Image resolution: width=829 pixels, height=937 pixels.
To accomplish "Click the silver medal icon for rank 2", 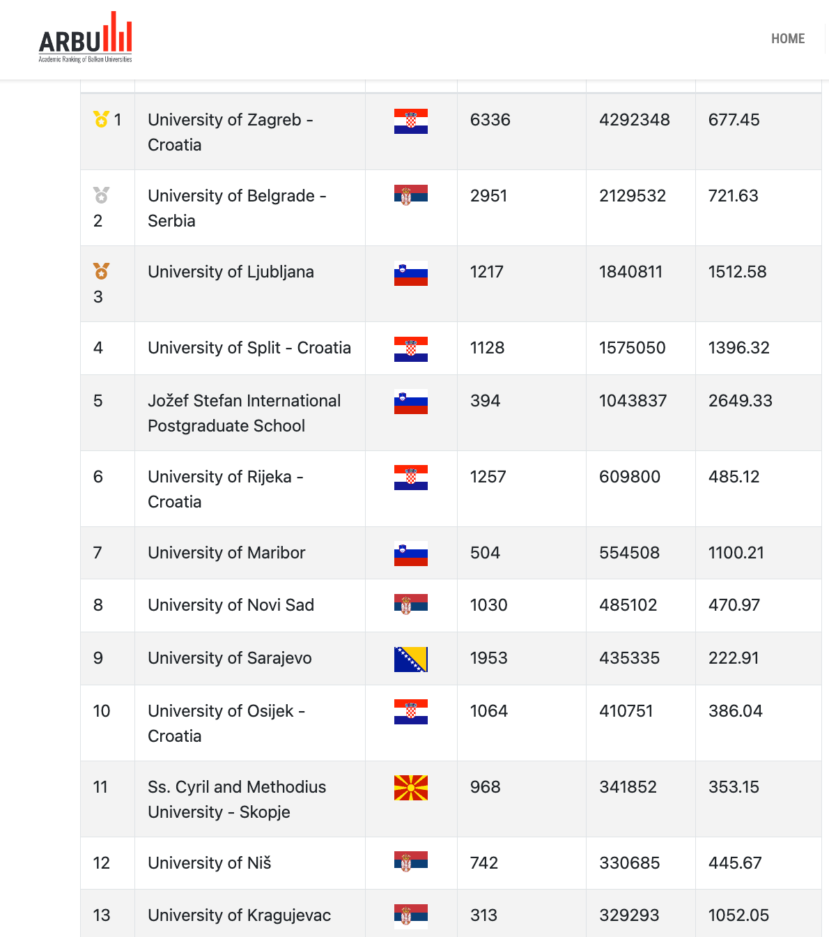I will (x=101, y=195).
